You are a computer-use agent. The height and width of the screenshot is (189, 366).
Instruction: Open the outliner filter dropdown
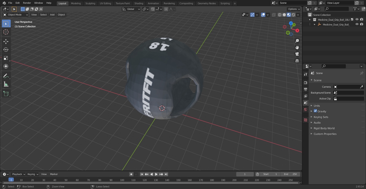pyautogui.click(x=356, y=9)
